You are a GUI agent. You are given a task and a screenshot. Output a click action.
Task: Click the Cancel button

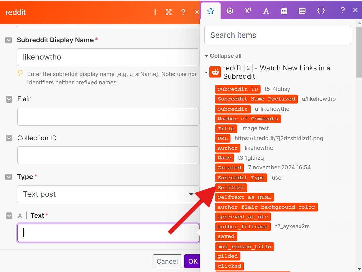pos(167,261)
